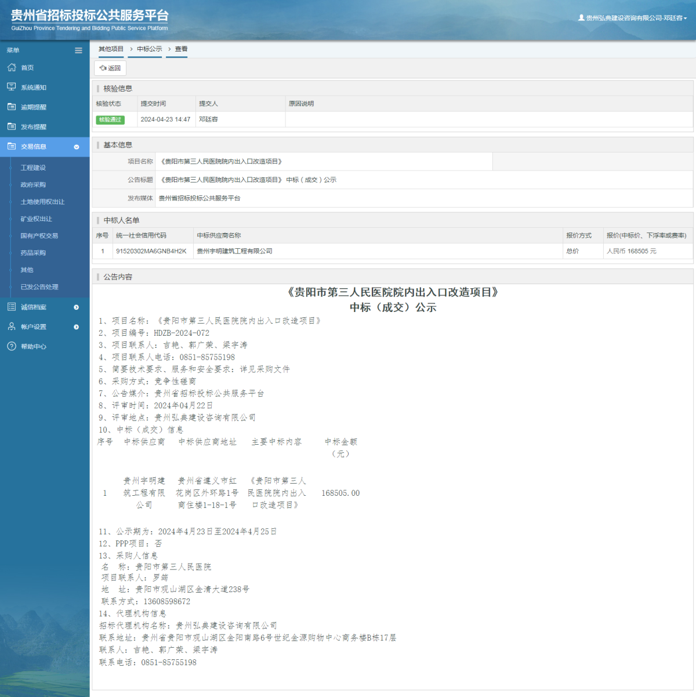The width and height of the screenshot is (696, 697).
Task: Select 国有产权交易 submenu item
Action: tap(39, 236)
